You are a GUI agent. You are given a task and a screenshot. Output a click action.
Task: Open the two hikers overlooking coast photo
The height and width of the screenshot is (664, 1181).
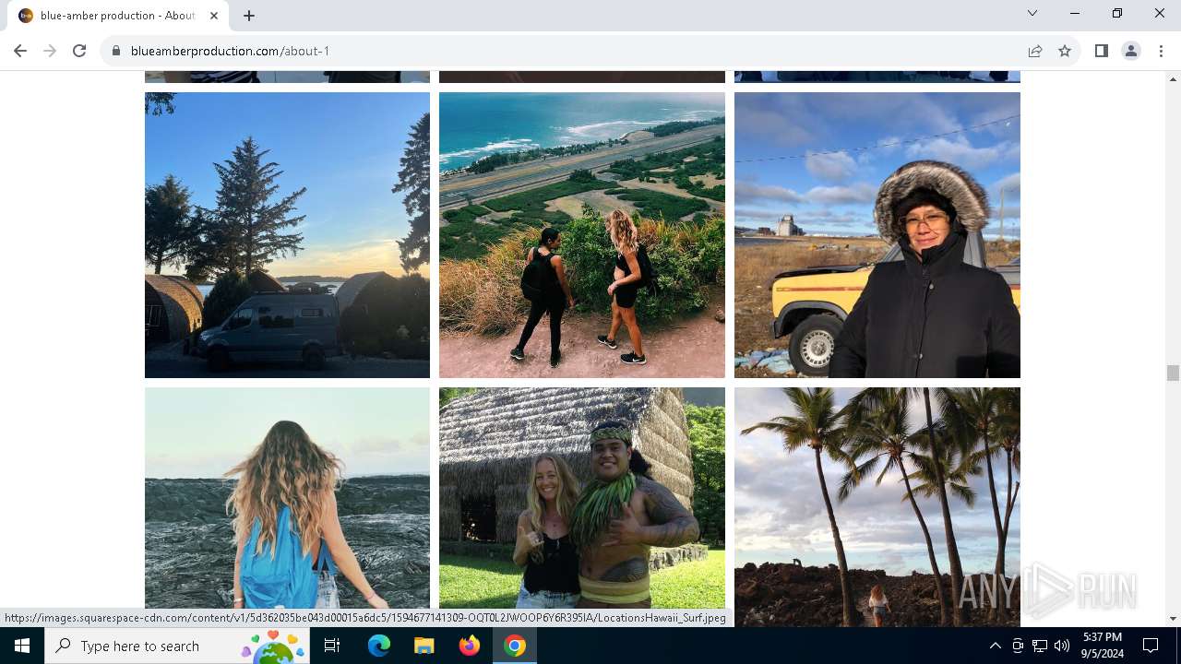pos(582,234)
